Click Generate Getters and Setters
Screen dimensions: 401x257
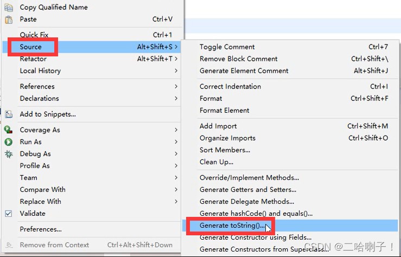click(x=247, y=190)
